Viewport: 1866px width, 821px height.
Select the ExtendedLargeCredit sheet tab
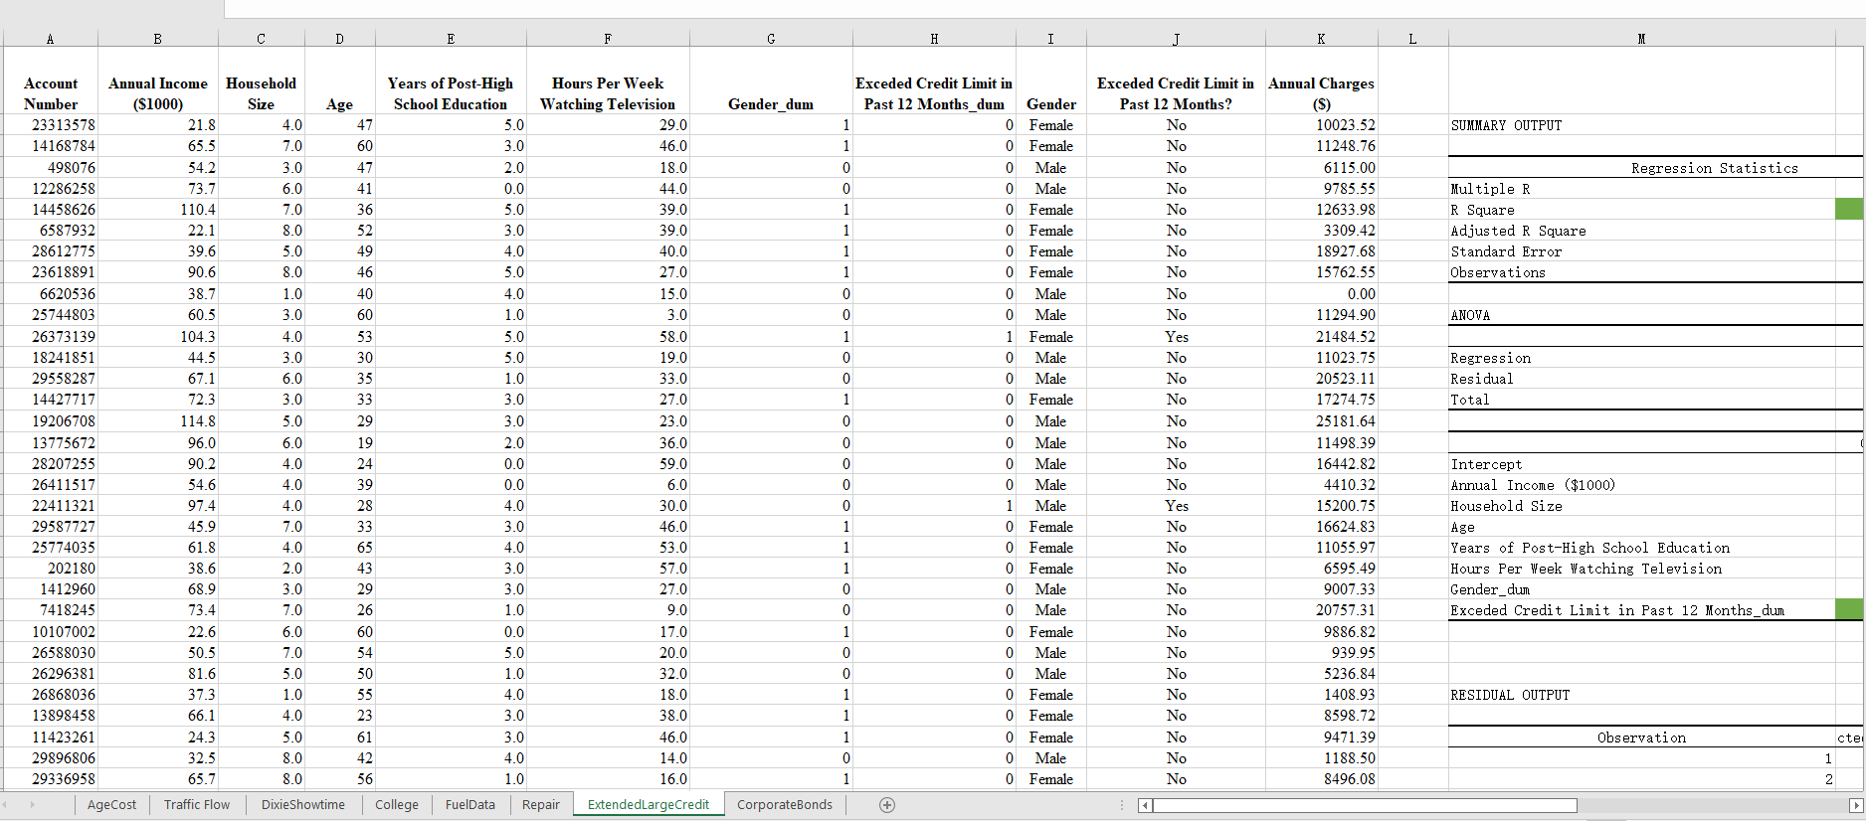(649, 805)
